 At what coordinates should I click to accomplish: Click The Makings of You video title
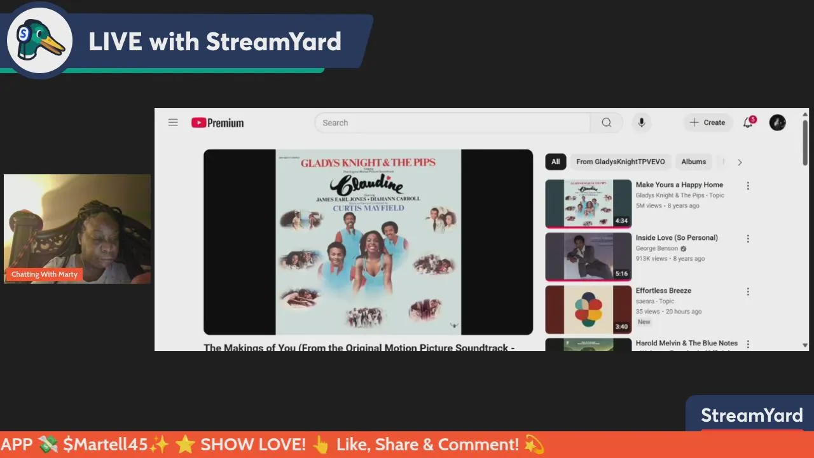[359, 347]
